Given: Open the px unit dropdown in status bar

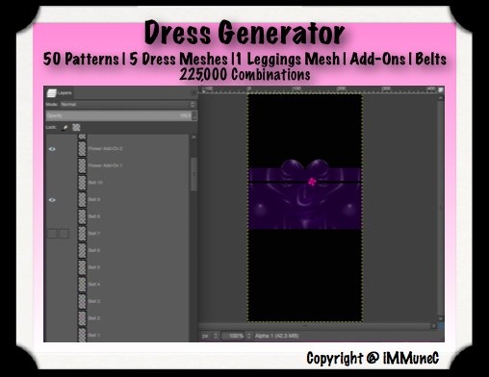Looking at the screenshot, I should (210, 336).
